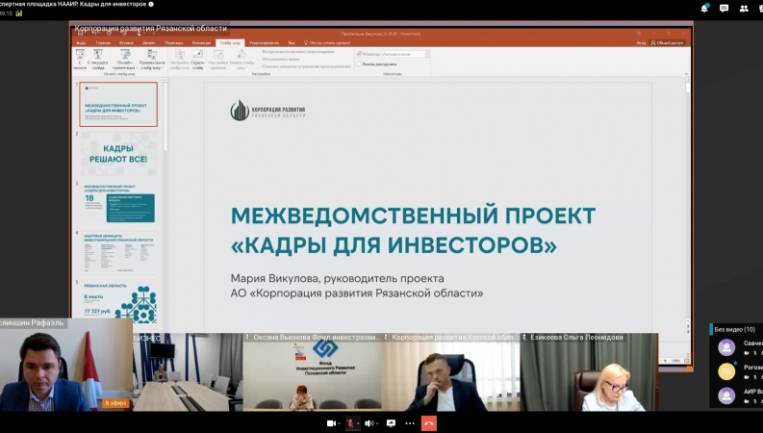
Task: Show the participants list icon
Action: click(x=744, y=8)
